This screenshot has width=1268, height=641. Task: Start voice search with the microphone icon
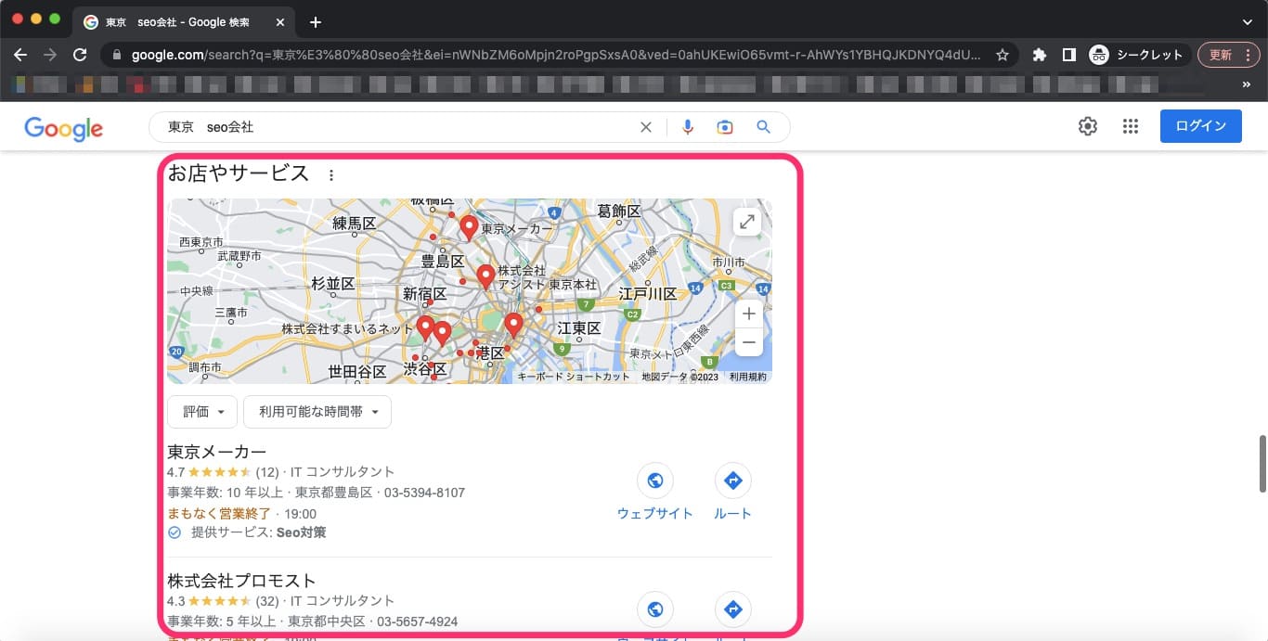coord(688,127)
